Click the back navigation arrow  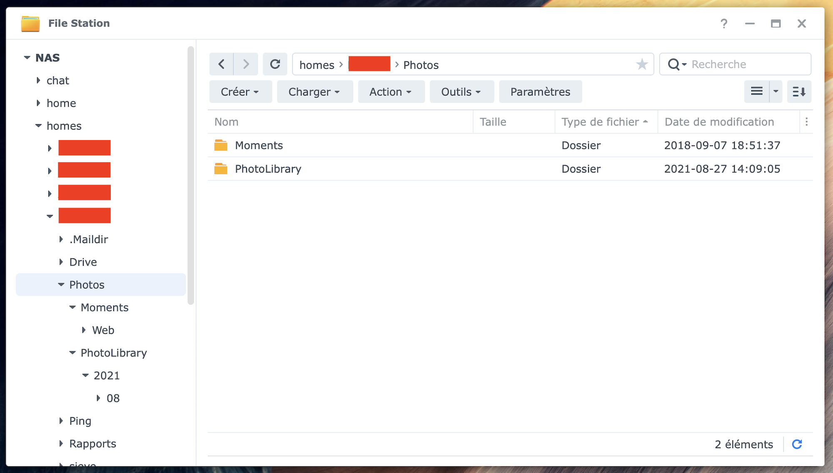pyautogui.click(x=221, y=64)
